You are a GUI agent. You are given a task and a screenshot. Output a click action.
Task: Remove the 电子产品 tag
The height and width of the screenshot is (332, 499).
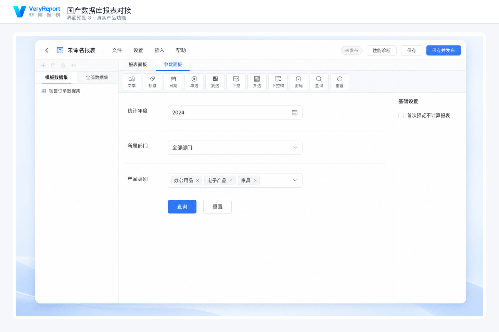click(x=231, y=181)
